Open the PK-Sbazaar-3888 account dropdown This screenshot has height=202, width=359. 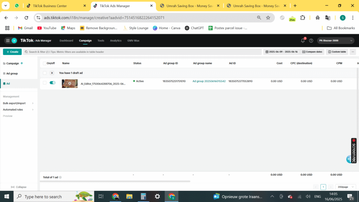coord(336,41)
